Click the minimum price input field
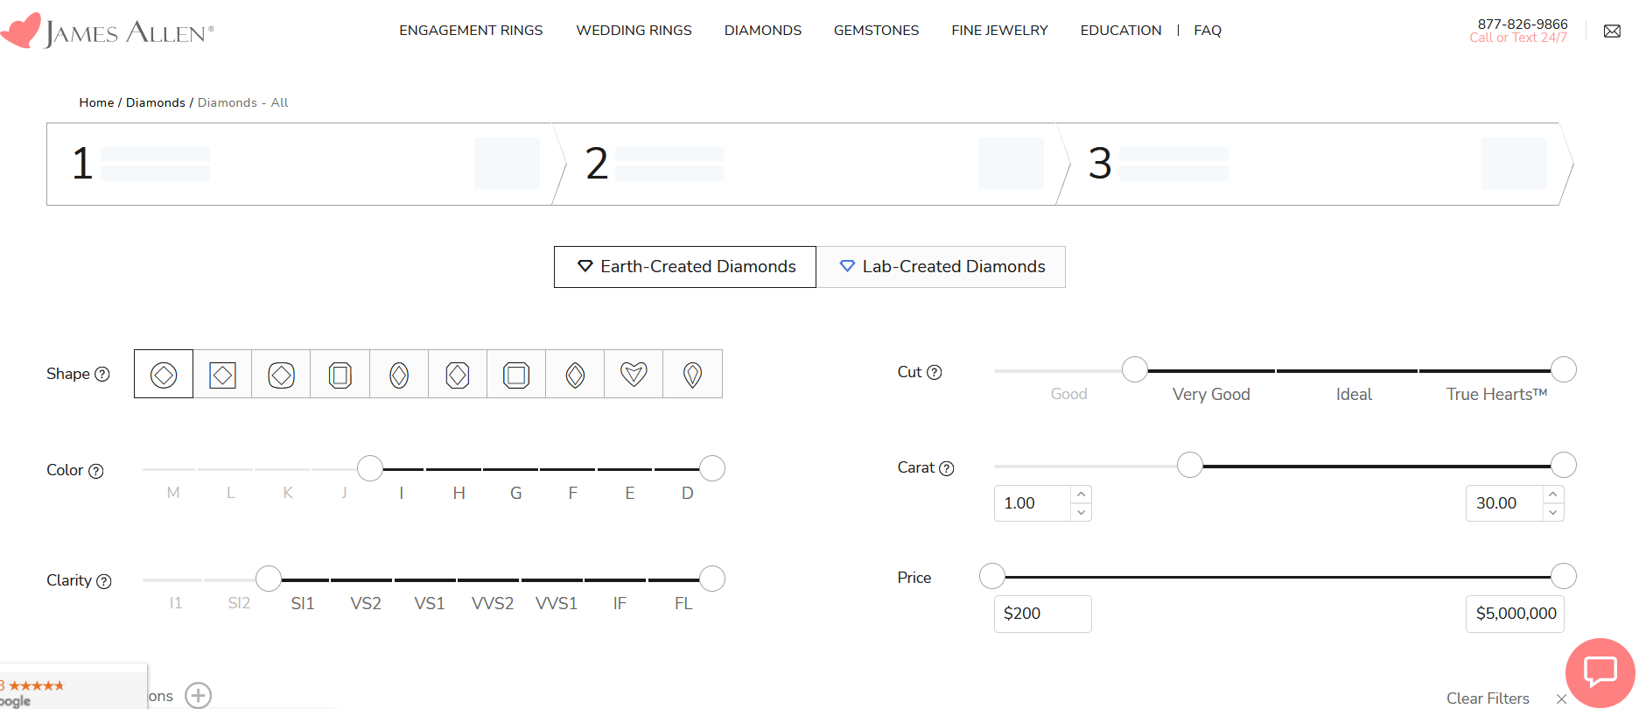This screenshot has height=709, width=1639. (x=1042, y=614)
